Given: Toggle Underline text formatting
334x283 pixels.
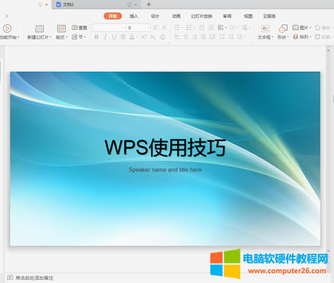Looking at the screenshot, I should [x=114, y=37].
